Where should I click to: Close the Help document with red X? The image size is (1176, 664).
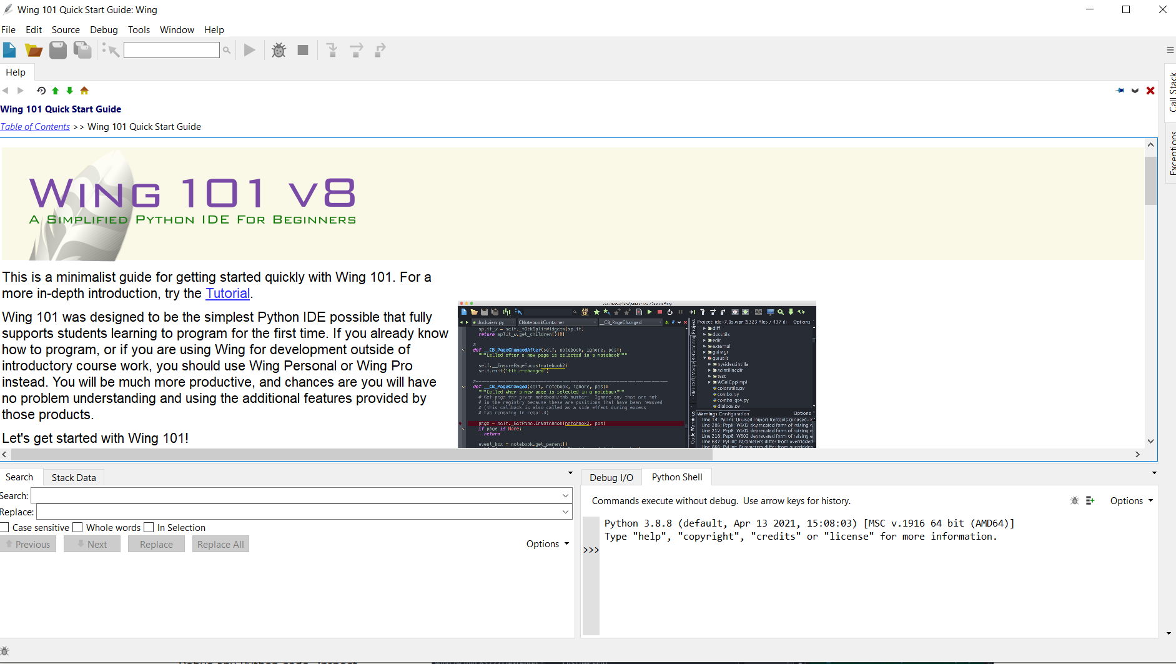[x=1150, y=91]
